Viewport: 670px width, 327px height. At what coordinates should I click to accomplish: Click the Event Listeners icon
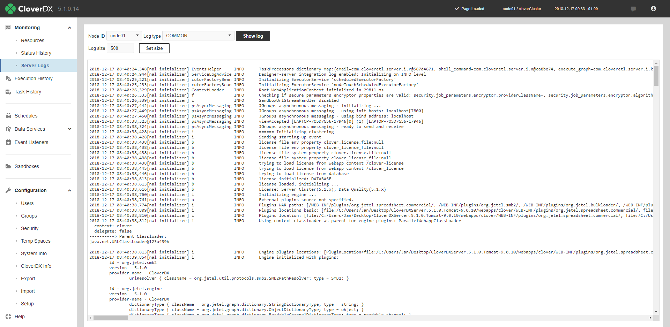click(x=8, y=142)
